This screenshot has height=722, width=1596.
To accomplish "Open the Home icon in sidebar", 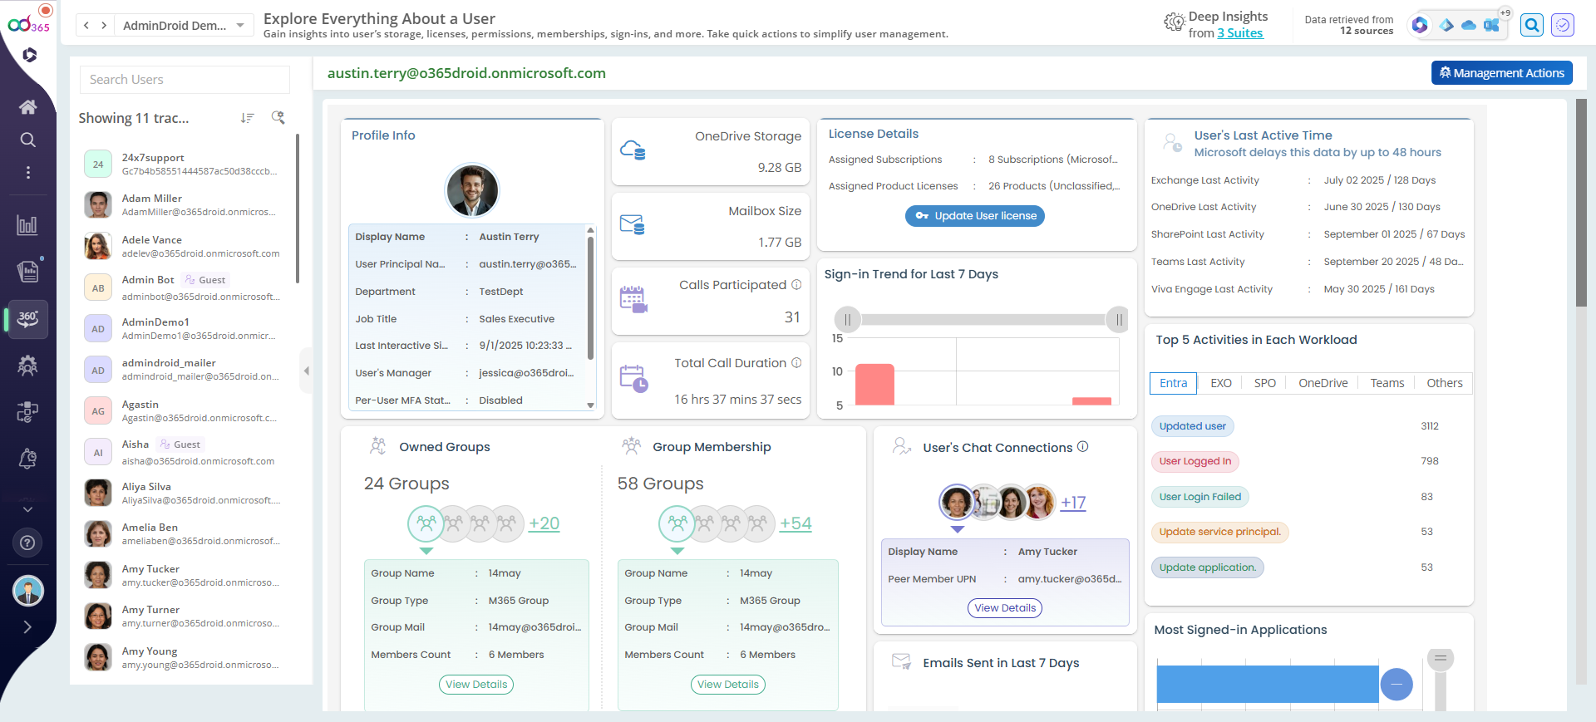I will click(x=27, y=106).
